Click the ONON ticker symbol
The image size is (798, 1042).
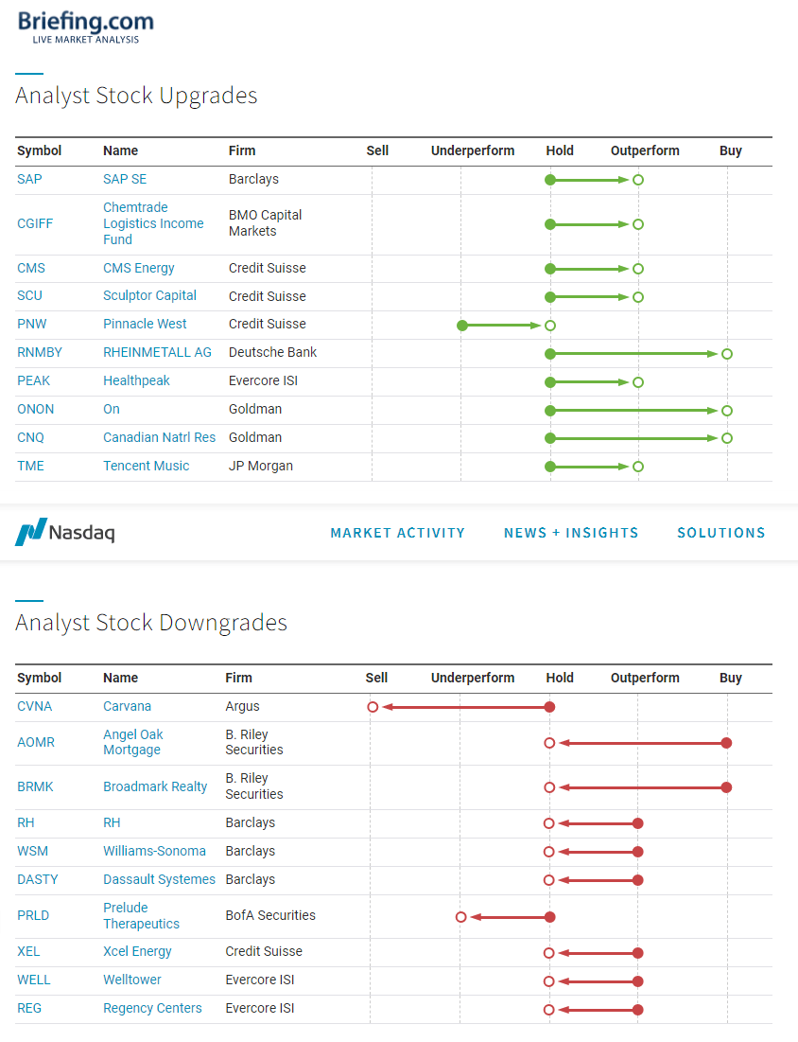(36, 410)
